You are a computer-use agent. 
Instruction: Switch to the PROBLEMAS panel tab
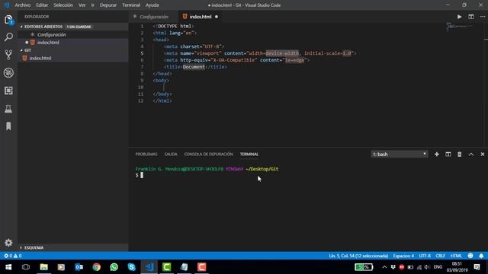146,154
